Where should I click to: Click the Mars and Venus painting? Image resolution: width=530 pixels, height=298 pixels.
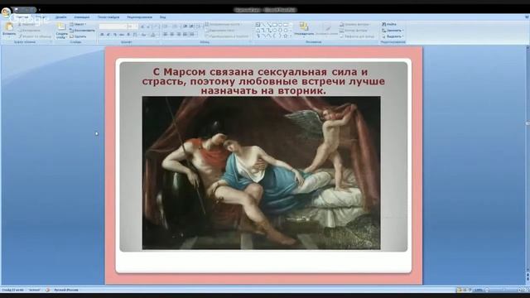[262, 173]
